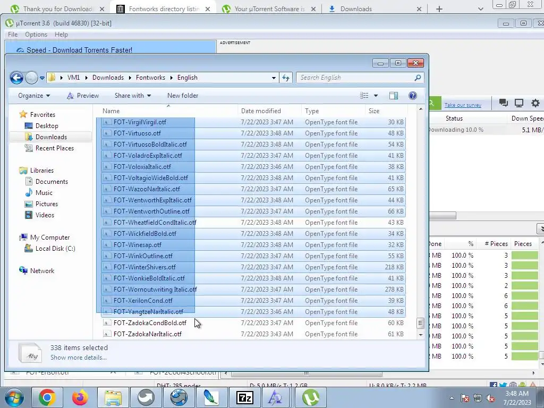The width and height of the screenshot is (544, 408).
Task: Click Take our survey link in uTorrent
Action: coord(463,105)
